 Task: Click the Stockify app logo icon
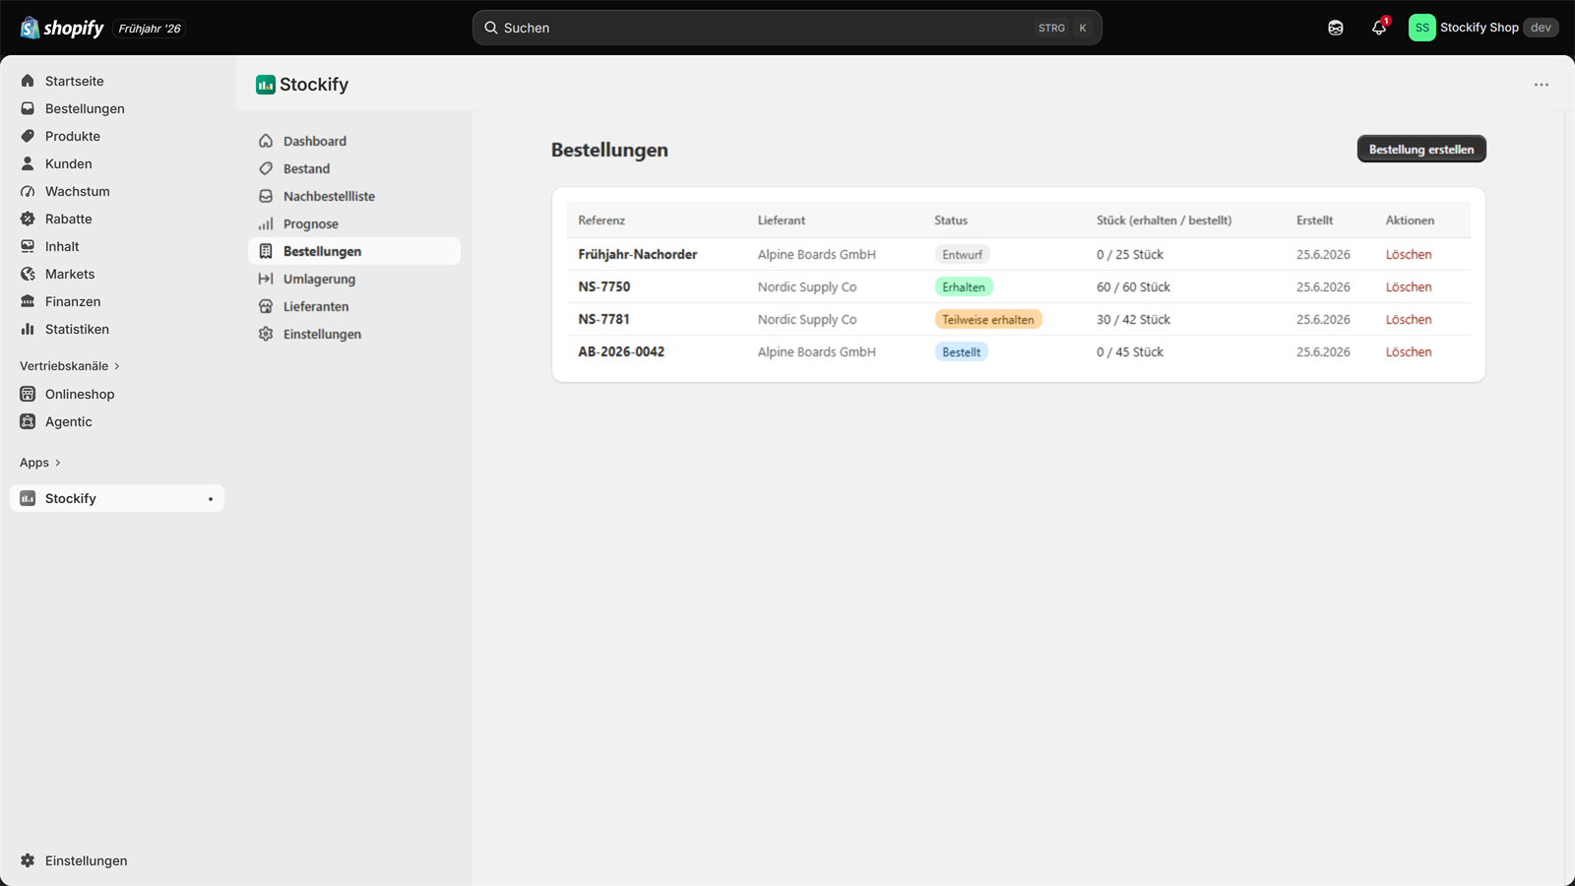266,85
